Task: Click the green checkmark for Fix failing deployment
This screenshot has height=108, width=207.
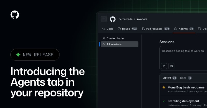Action: (x=164, y=101)
